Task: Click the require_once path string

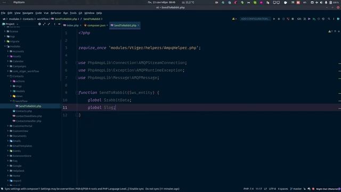Action: pos(153,48)
